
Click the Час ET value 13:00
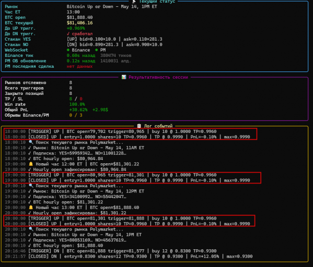[73, 12]
